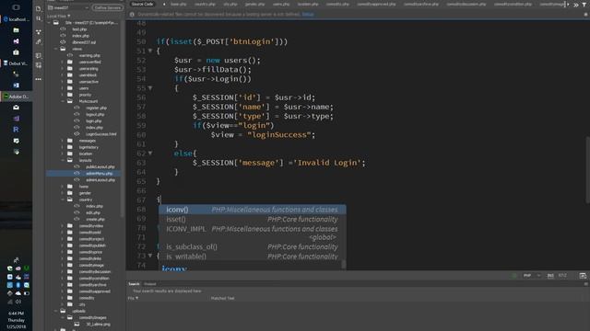Screen dimensions: 590x331
Task: Switch to the city.php tab
Action: [x=230, y=4]
